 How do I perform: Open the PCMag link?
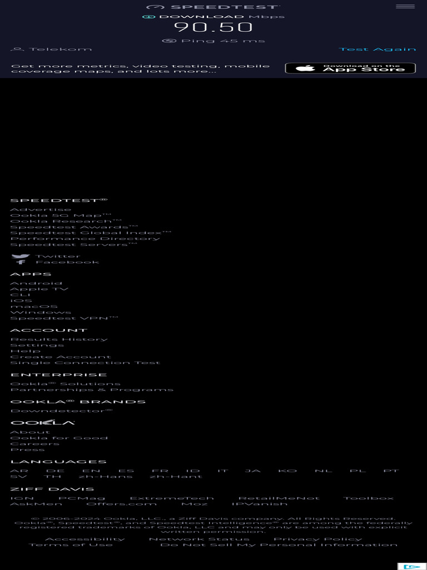pos(82,498)
